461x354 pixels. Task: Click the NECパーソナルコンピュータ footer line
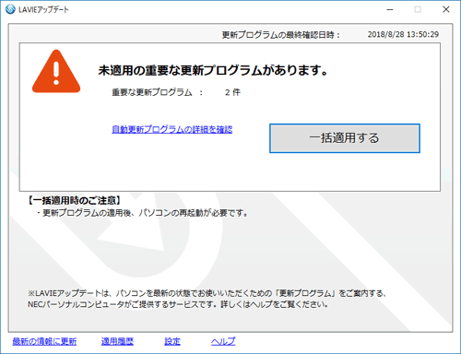[178, 304]
